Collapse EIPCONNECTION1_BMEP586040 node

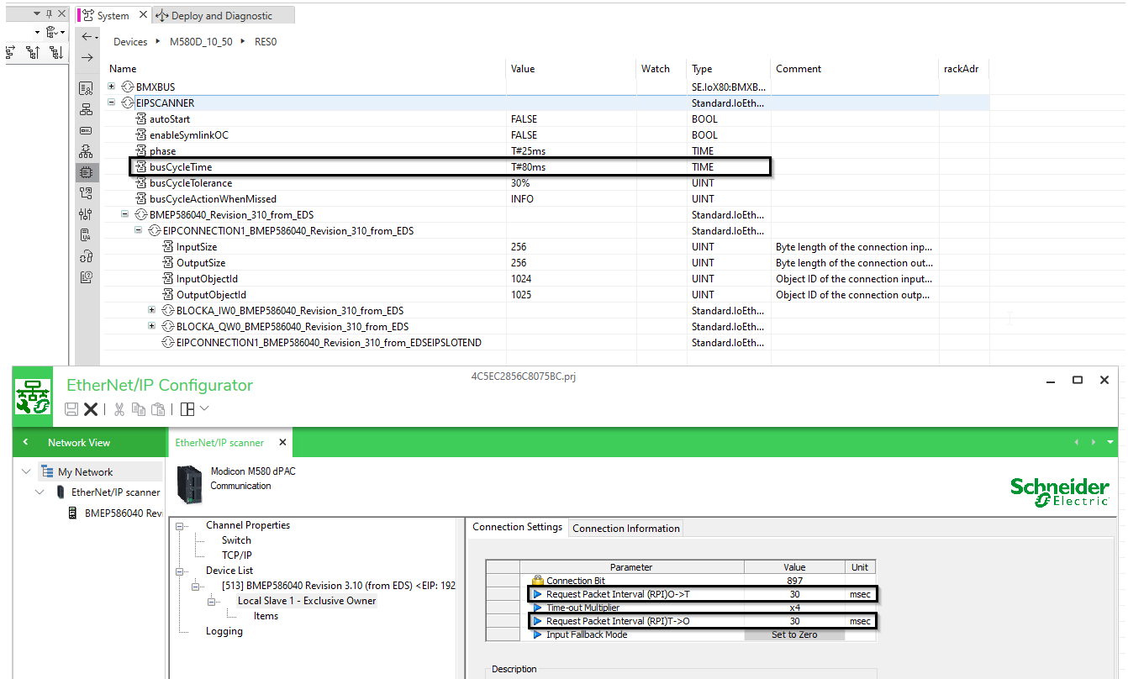[139, 230]
